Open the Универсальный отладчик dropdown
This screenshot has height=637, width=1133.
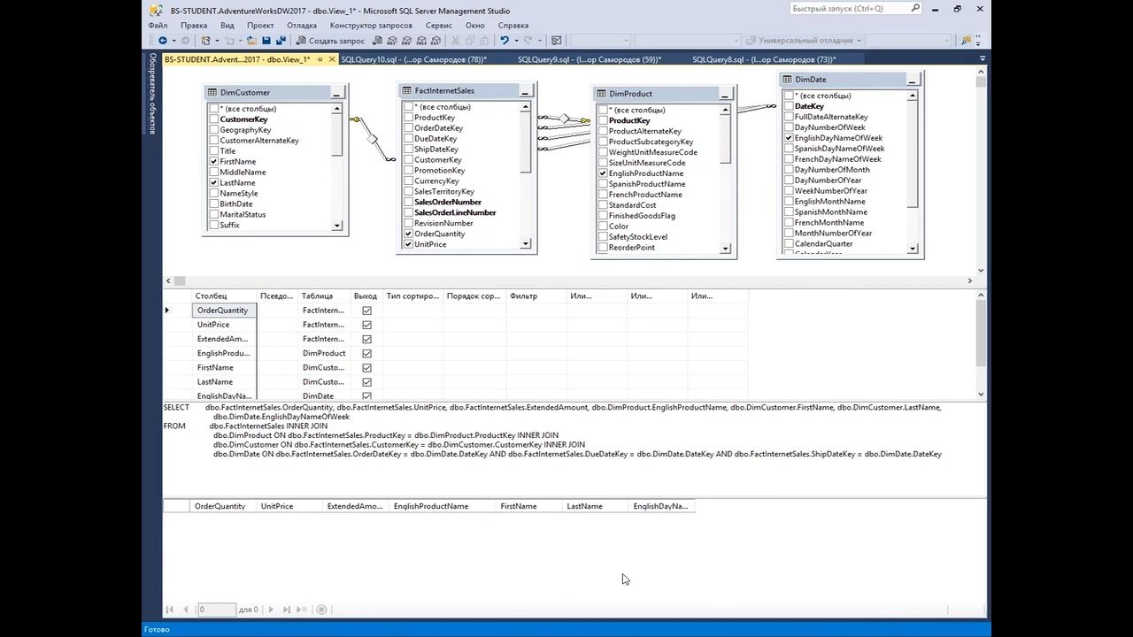pos(859,41)
